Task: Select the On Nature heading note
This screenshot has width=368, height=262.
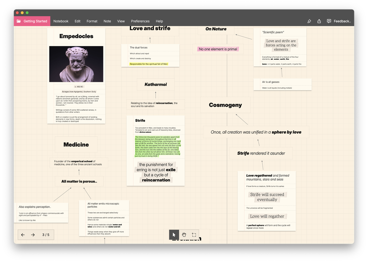Action: 216,29
